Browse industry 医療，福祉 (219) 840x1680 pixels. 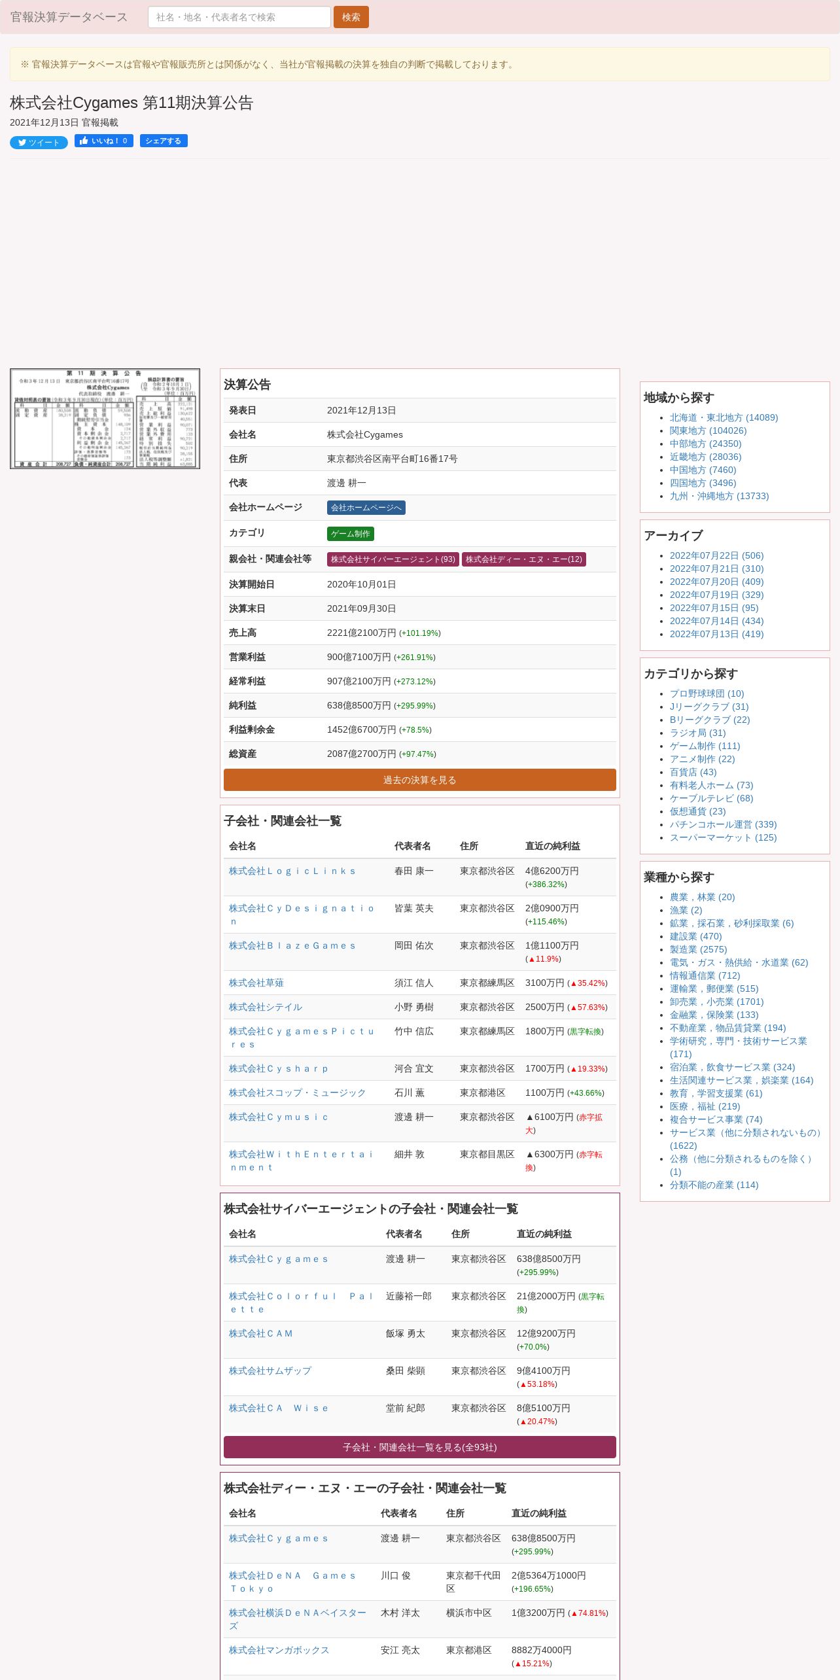click(x=705, y=1106)
